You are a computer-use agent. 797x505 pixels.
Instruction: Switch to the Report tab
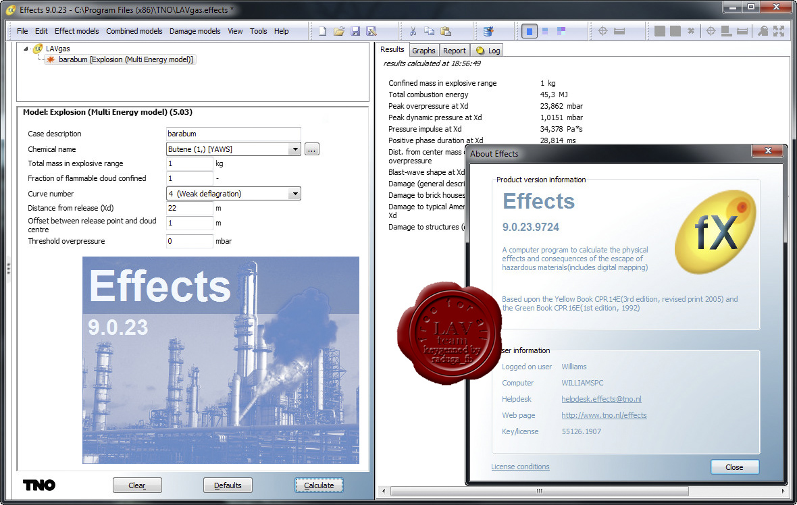coord(454,50)
